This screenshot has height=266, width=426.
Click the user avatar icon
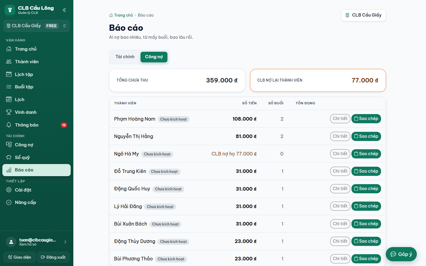[11, 242]
